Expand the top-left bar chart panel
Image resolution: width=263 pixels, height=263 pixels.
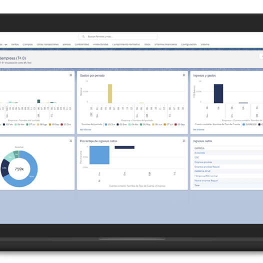pos(71,75)
